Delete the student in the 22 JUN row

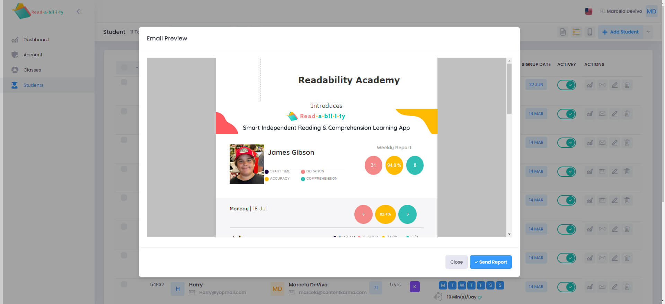[627, 85]
